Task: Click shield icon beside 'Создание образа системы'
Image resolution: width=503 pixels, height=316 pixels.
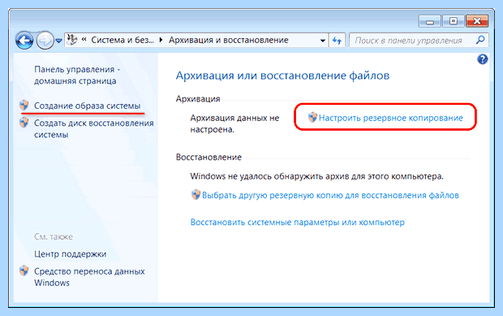Action: (24, 105)
